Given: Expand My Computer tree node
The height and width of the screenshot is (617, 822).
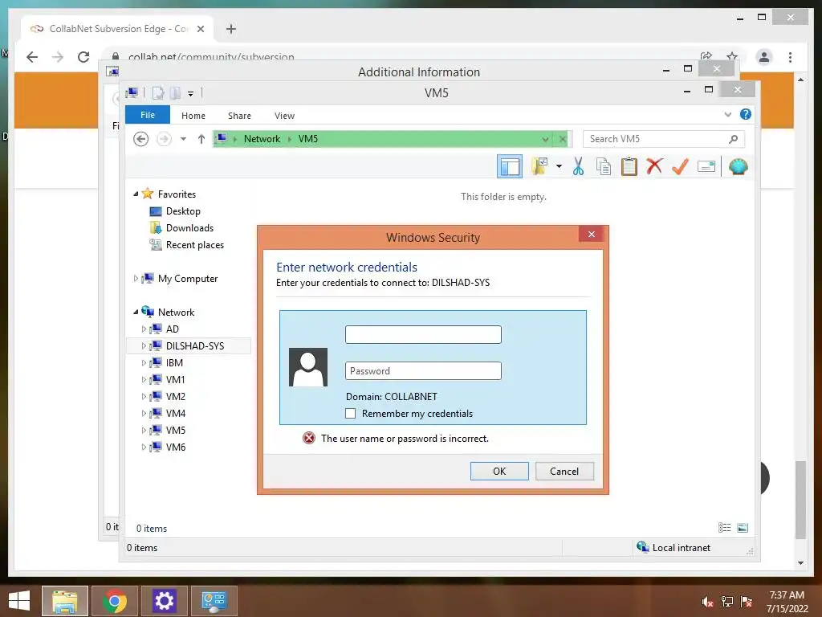Looking at the screenshot, I should (136, 279).
